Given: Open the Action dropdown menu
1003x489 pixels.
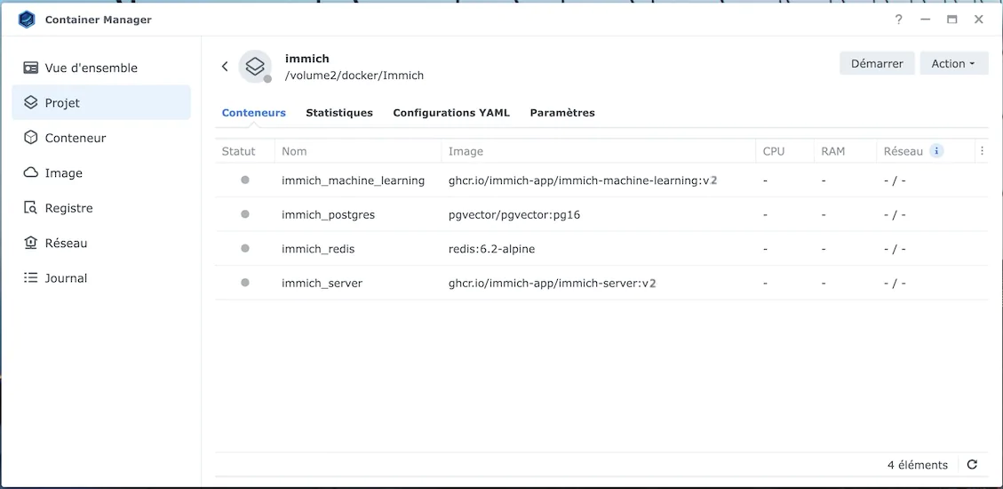Looking at the screenshot, I should coord(954,63).
